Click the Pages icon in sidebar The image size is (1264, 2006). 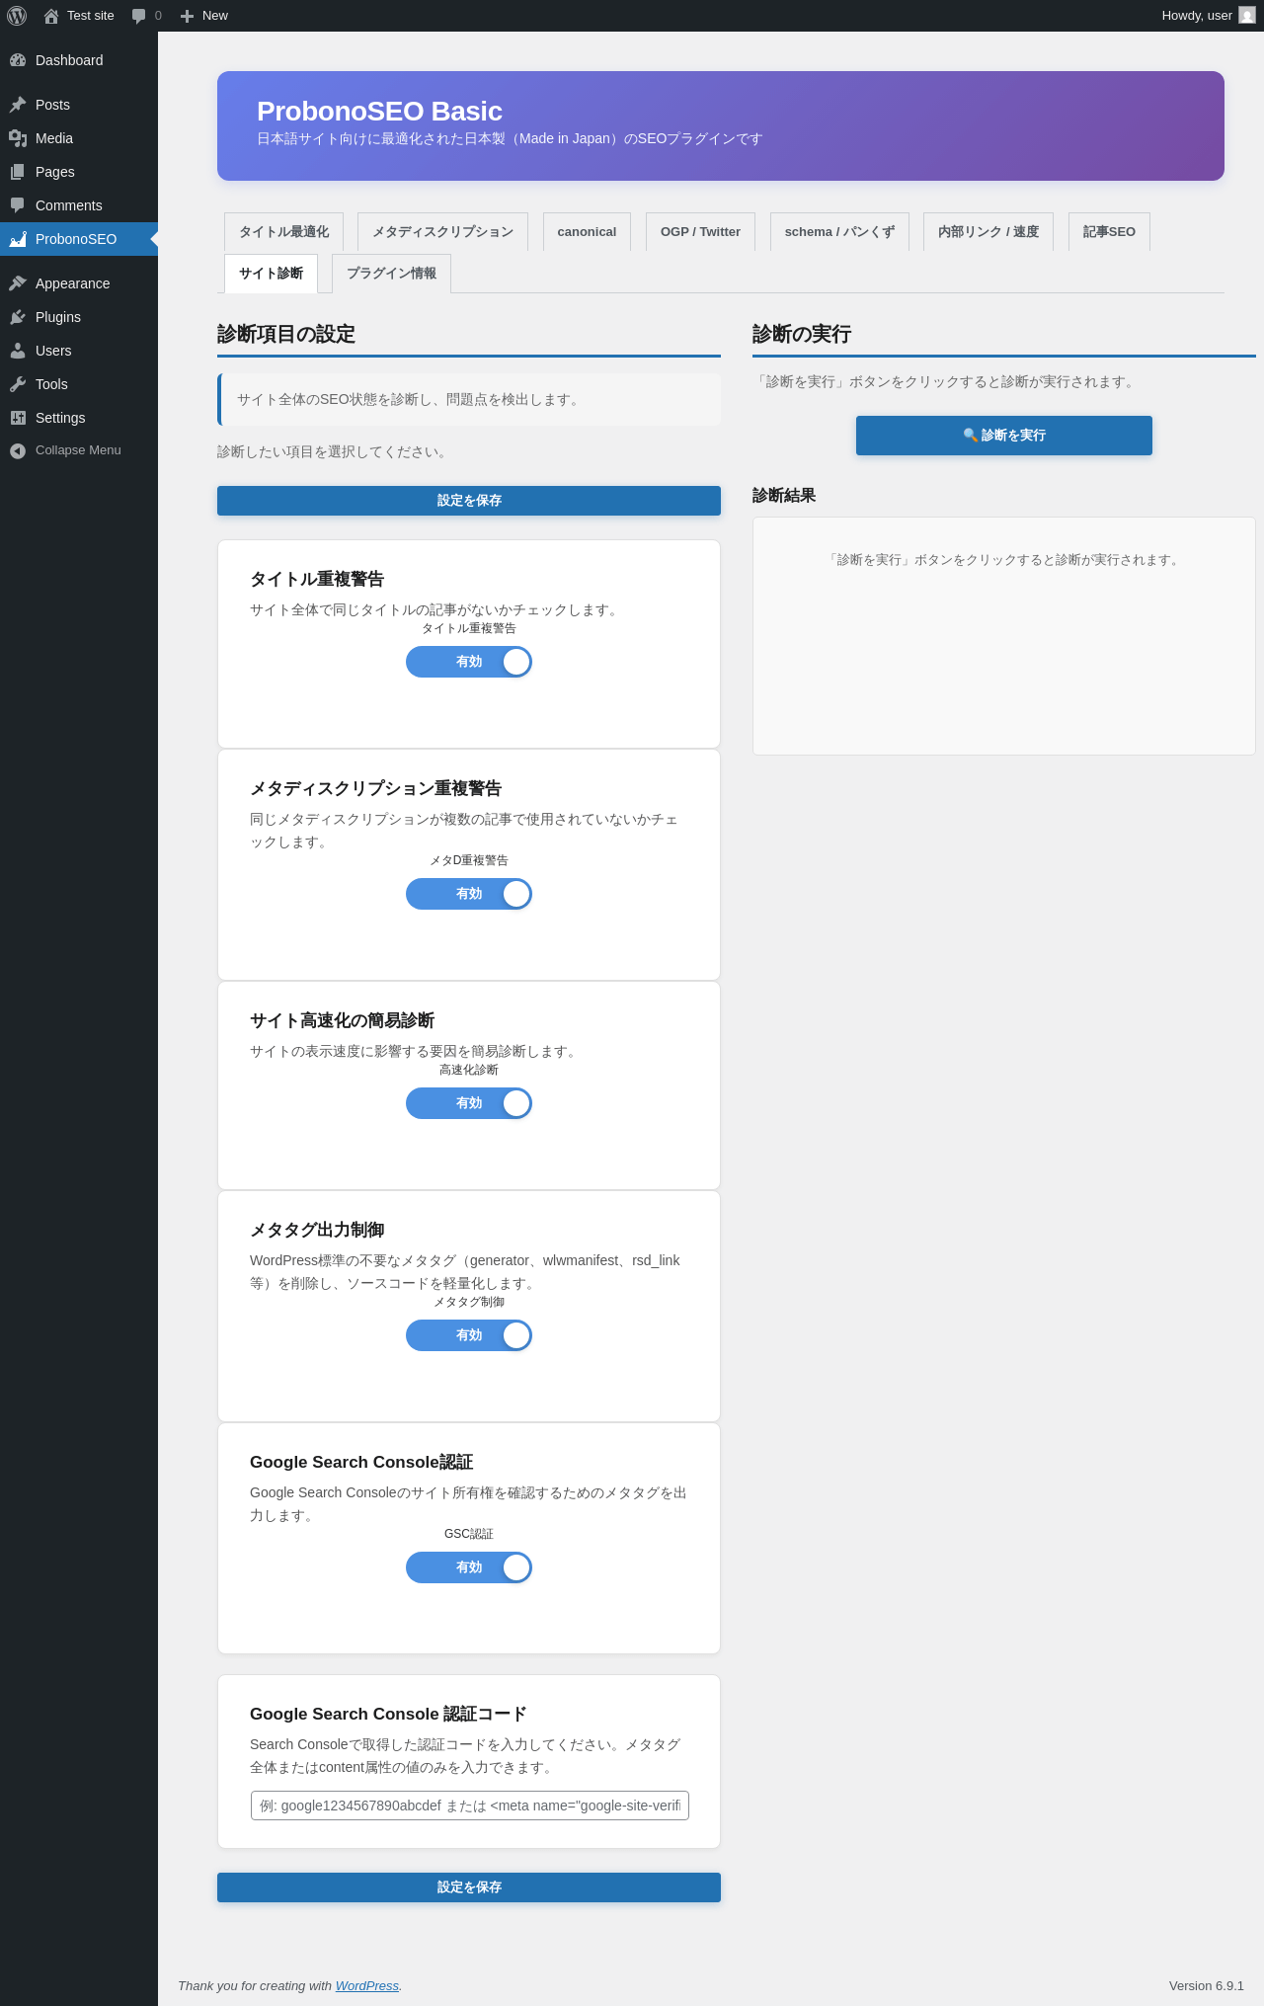pyautogui.click(x=18, y=172)
